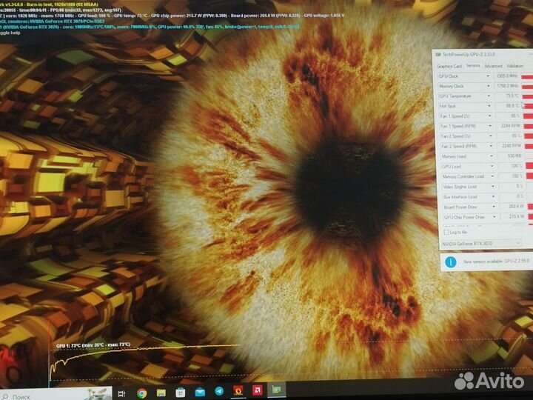Viewport: 533px width, 400px height.
Task: Open Microsoft Store from the taskbar
Action: tap(181, 393)
